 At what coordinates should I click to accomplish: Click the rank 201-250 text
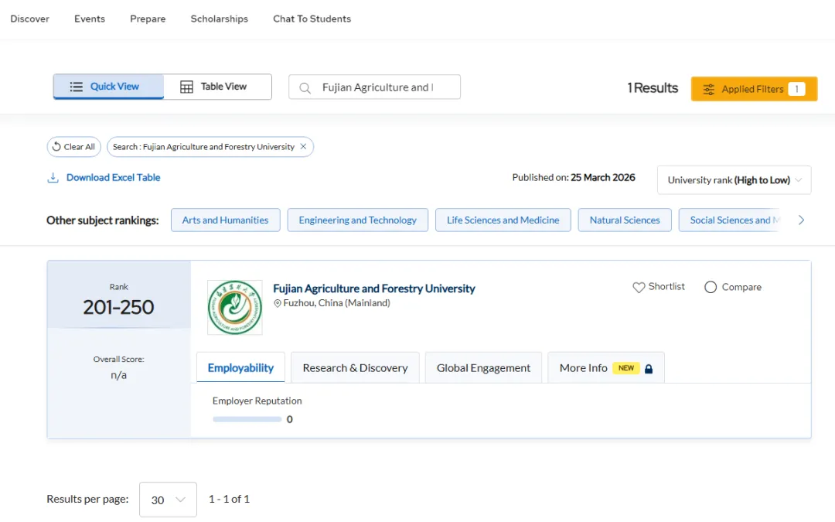click(x=118, y=307)
